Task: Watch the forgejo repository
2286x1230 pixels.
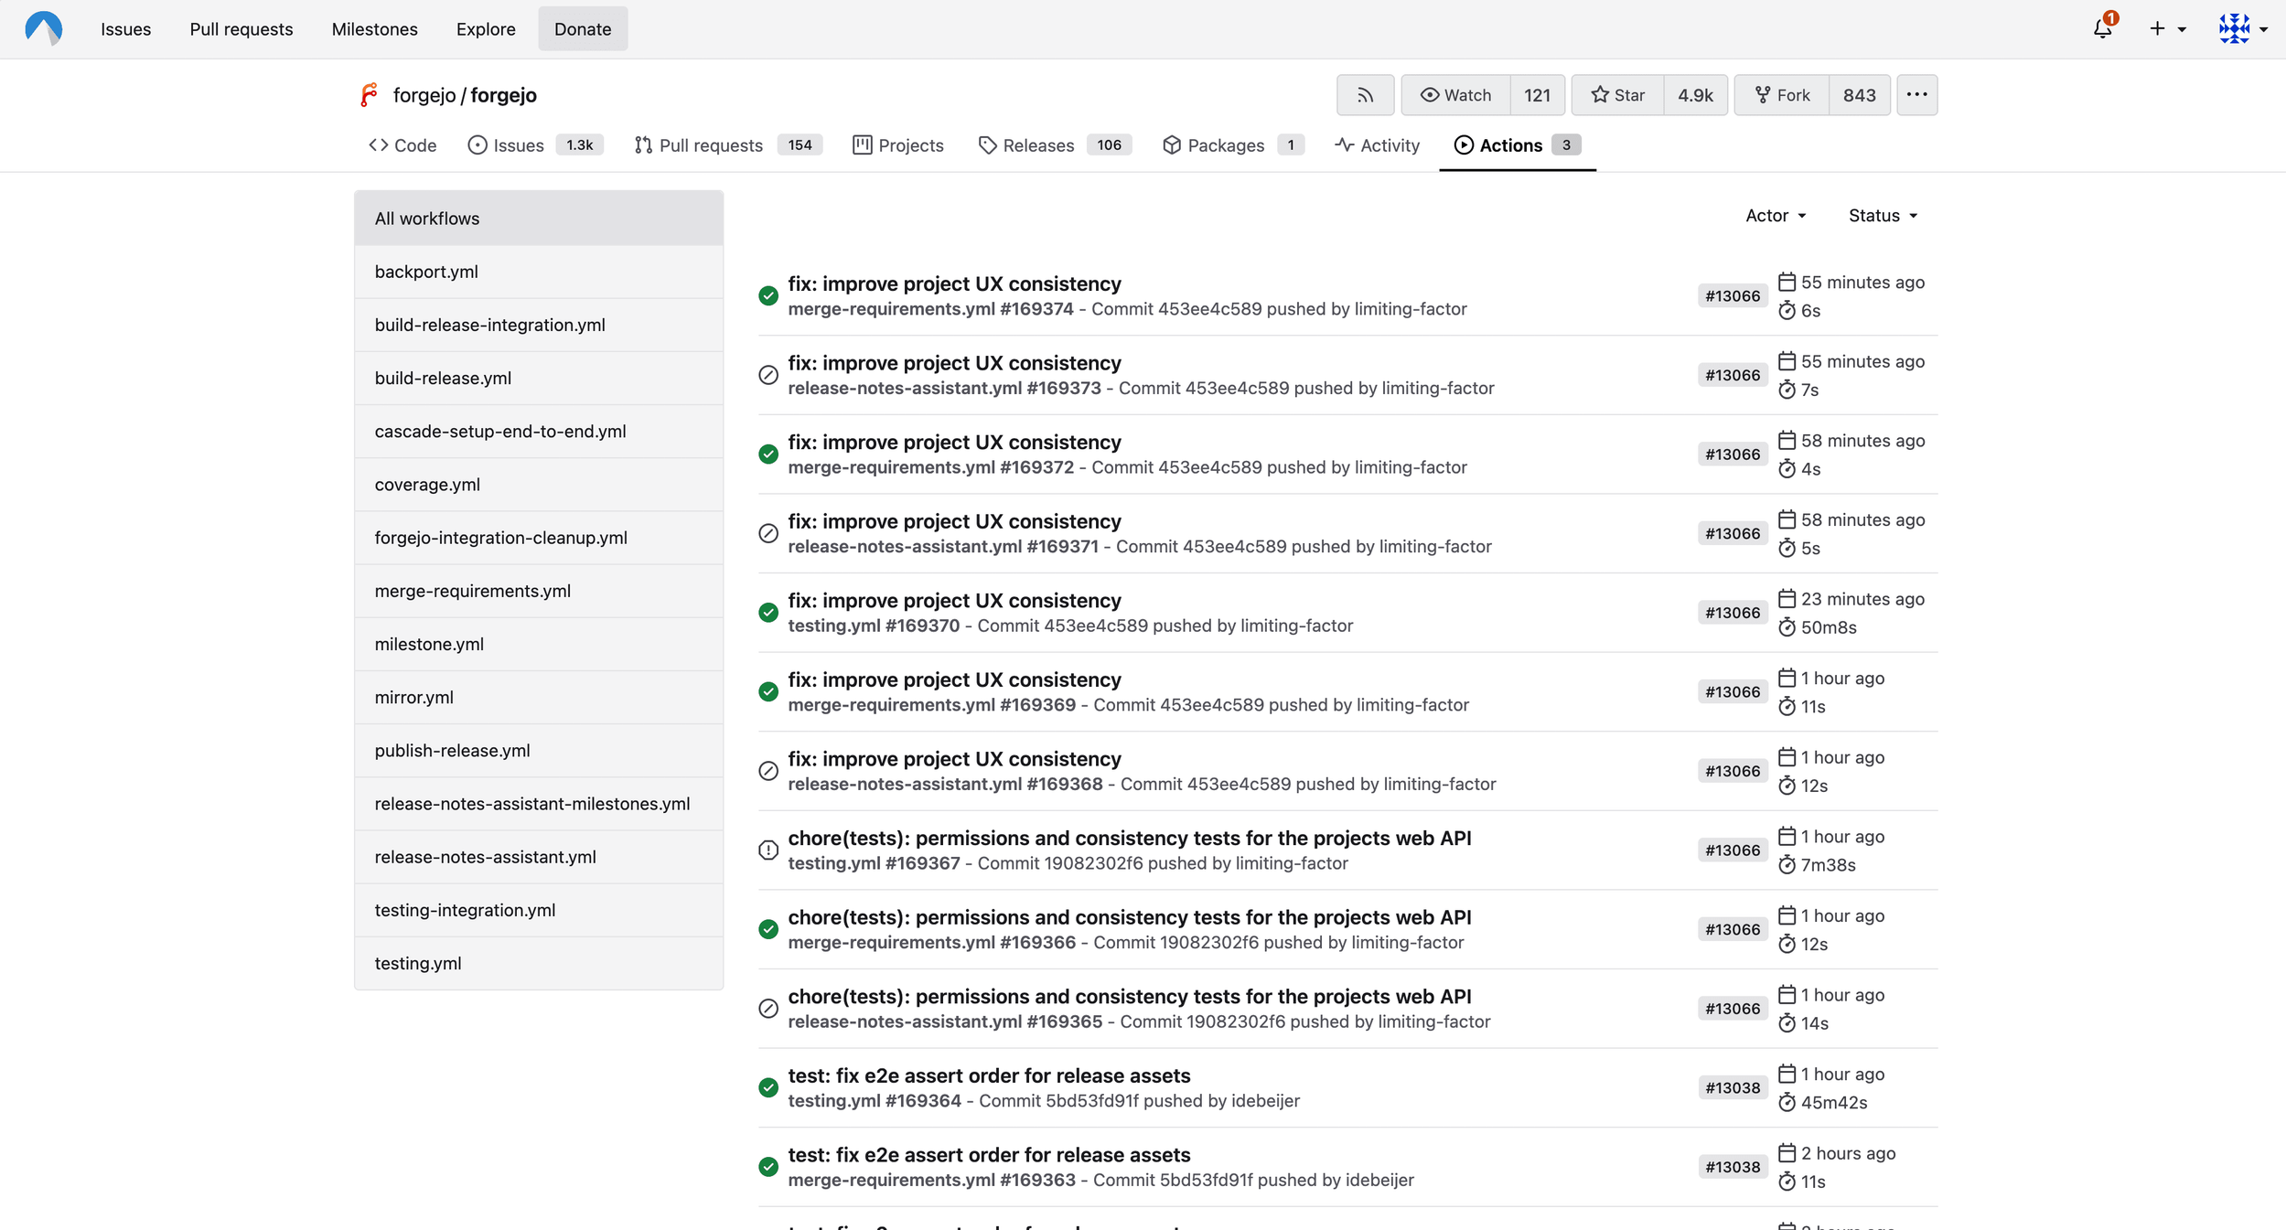Action: point(1455,95)
